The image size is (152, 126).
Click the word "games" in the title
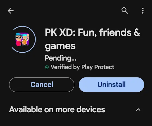[x=60, y=46]
